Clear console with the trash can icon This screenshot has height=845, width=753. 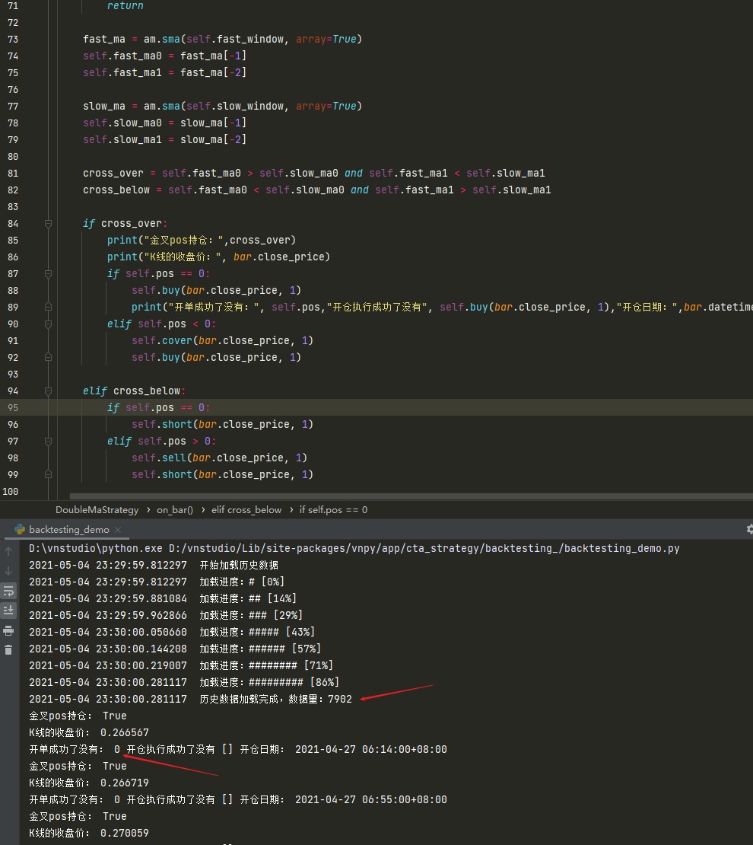(8, 650)
